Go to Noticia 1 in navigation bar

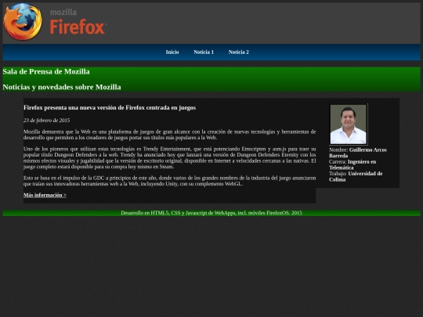[204, 52]
